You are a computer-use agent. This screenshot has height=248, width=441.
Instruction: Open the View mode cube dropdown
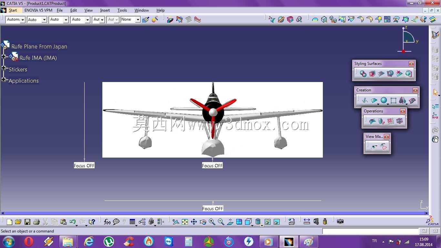252,225
